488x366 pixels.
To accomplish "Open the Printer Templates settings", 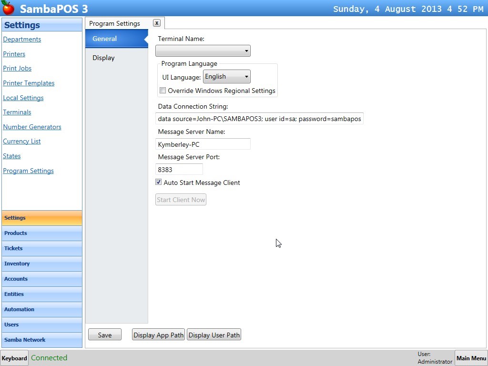I will (x=29, y=83).
